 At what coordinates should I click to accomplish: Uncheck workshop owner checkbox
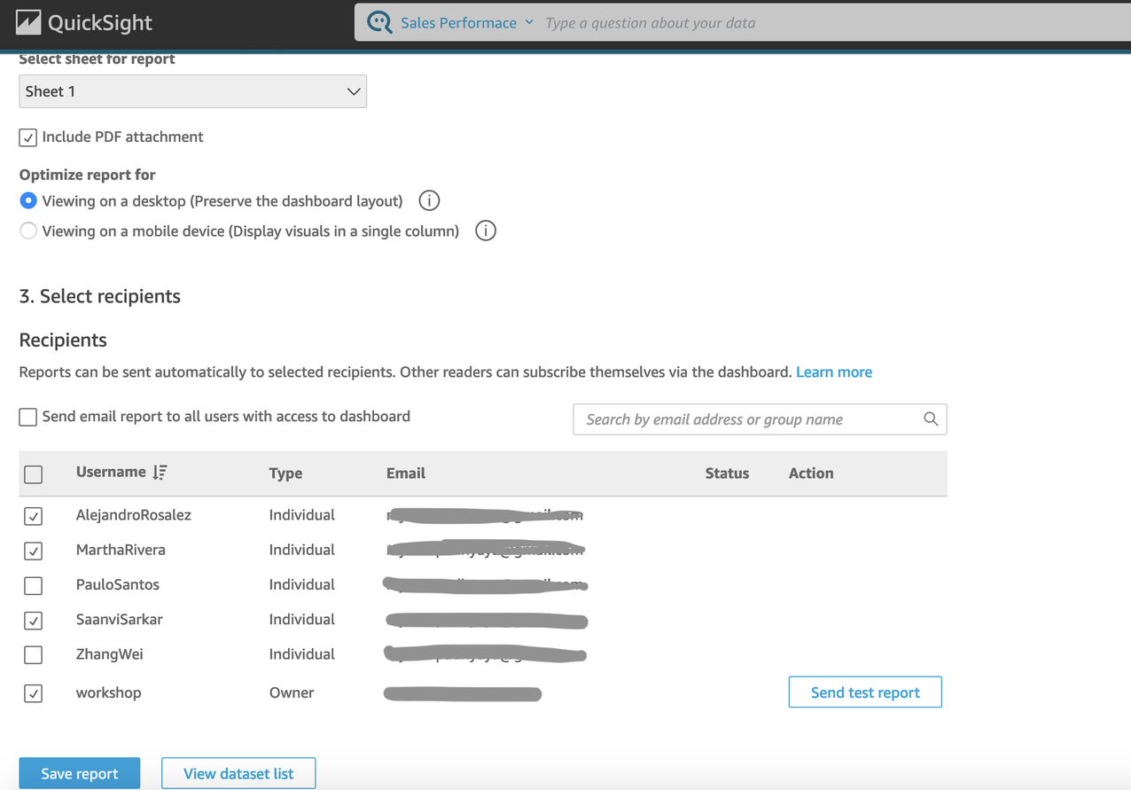[34, 693]
